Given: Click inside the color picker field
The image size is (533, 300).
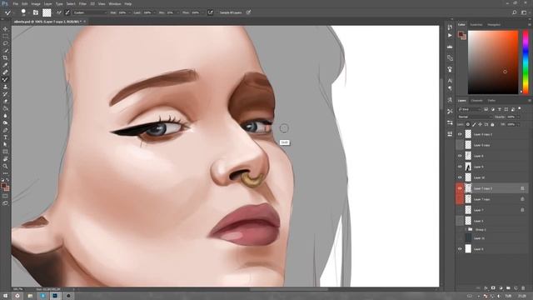Looking at the screenshot, I should (493, 62).
